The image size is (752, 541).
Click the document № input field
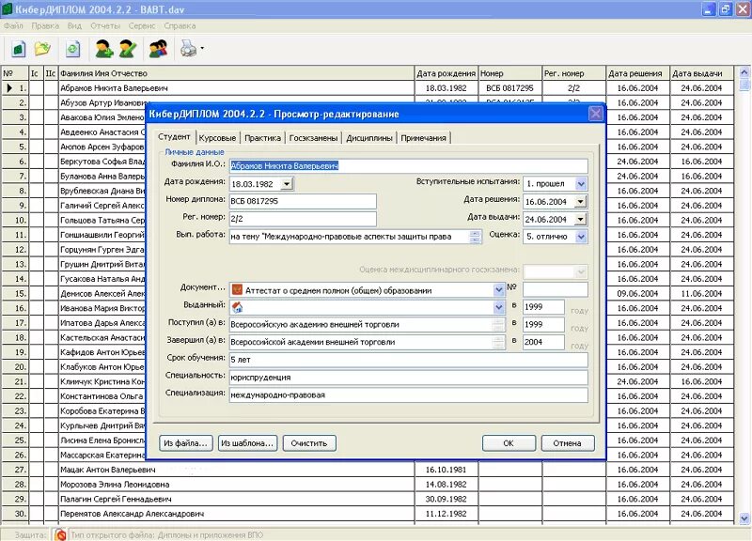coord(555,289)
